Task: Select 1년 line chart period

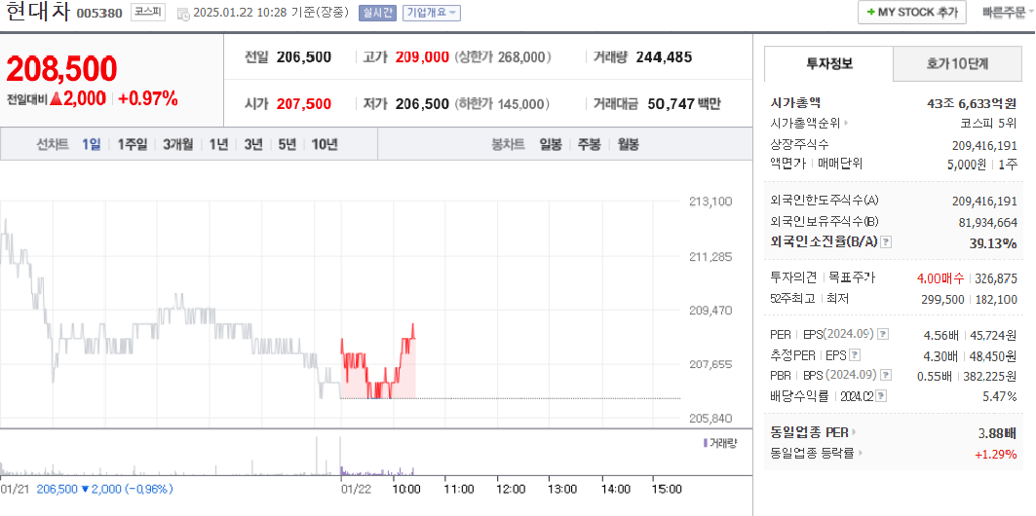Action: point(218,144)
